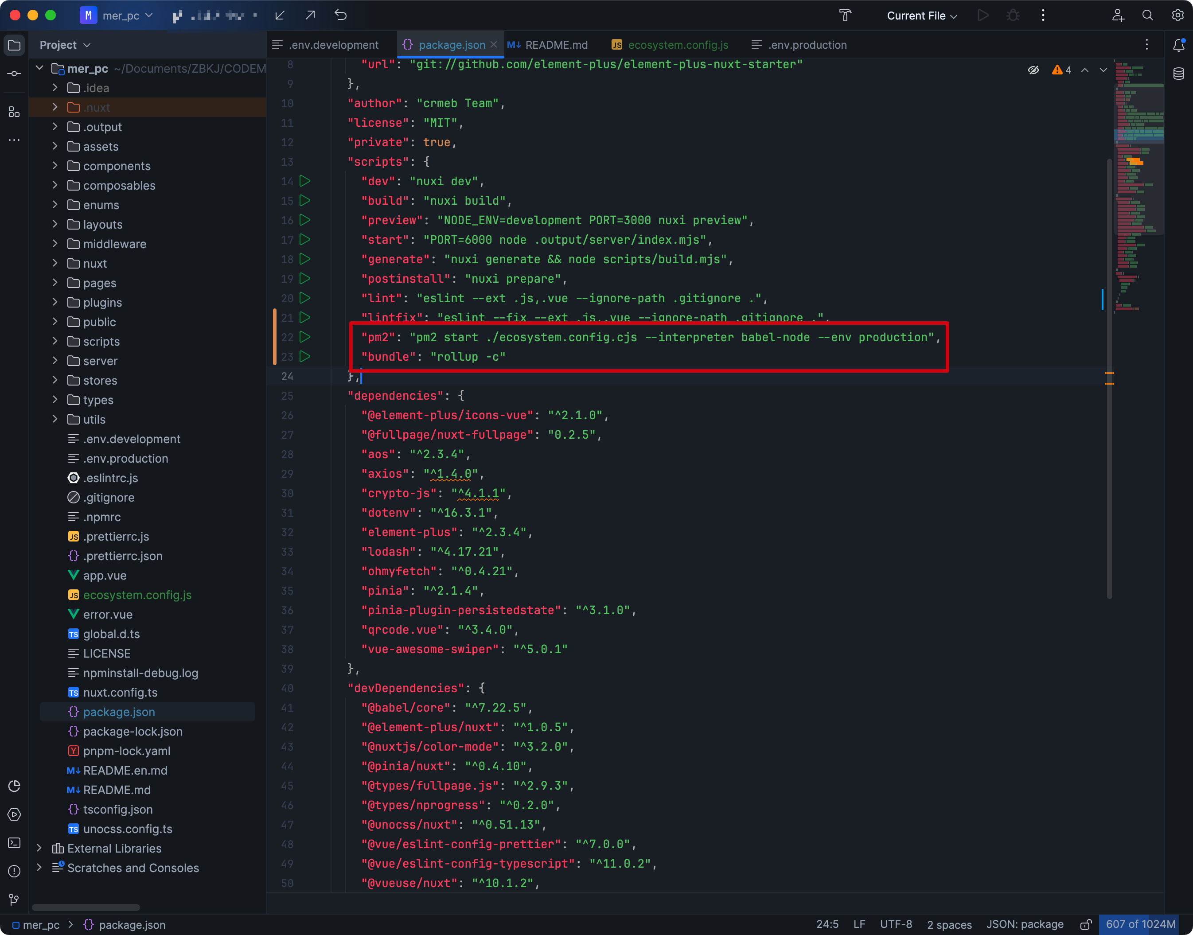Screen dimensions: 1193x935
Task: Open the Code With Me icon
Action: 1118,16
